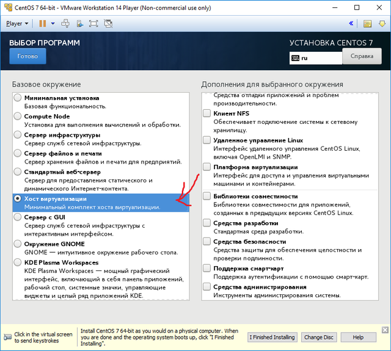Enable Средства разработки checkbox
Image resolution: width=391 pixels, height=351 pixels.
coord(206,223)
